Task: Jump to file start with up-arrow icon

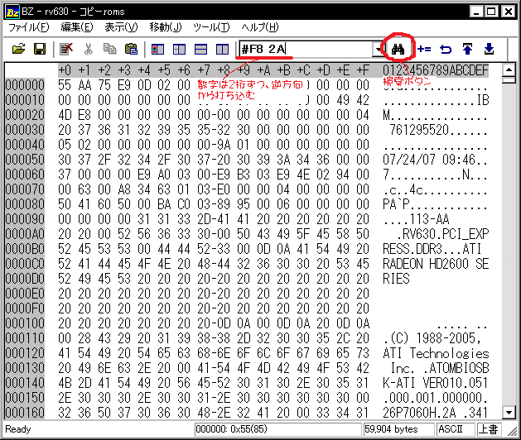Action: coord(467,49)
